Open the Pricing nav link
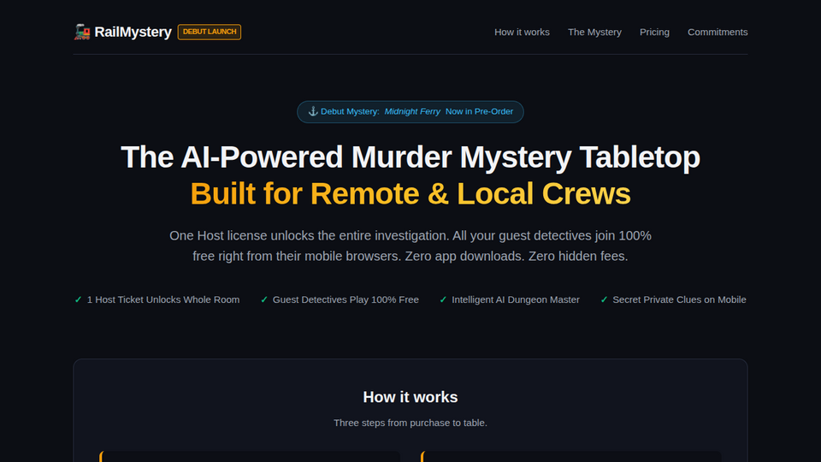821x462 pixels. click(654, 32)
